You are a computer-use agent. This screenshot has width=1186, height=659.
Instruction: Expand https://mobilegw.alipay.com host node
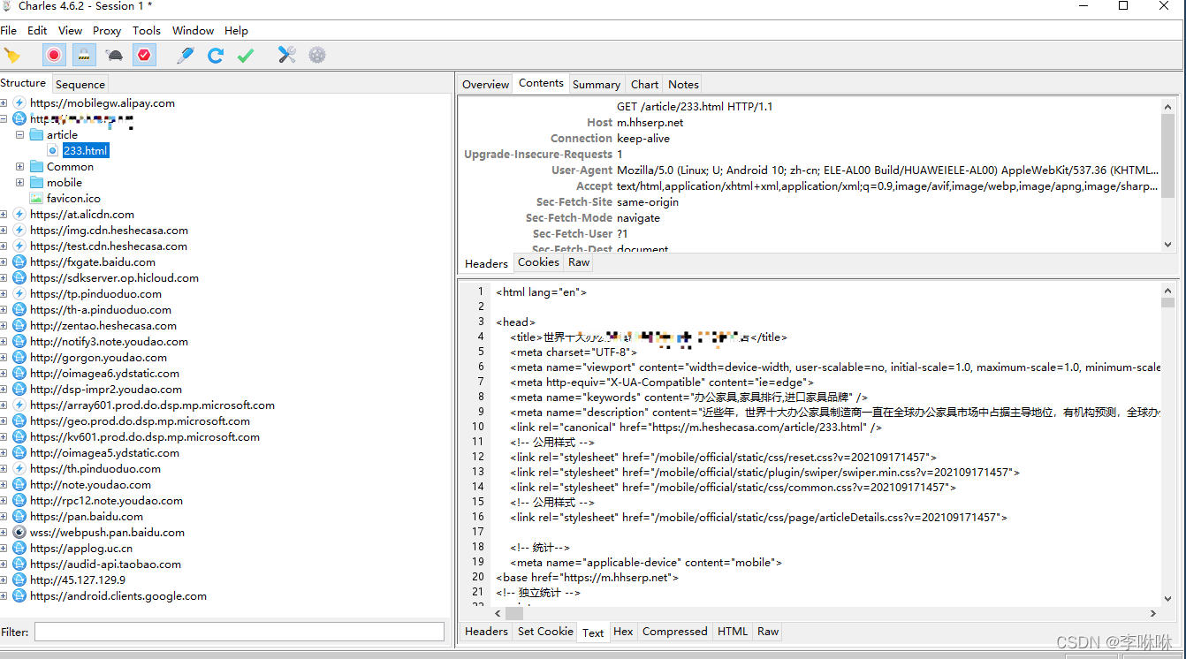tap(4, 103)
